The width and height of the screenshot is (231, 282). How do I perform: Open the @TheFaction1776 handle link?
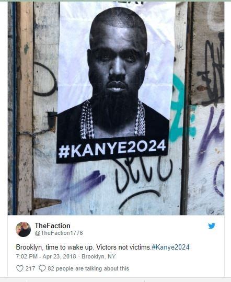point(59,233)
